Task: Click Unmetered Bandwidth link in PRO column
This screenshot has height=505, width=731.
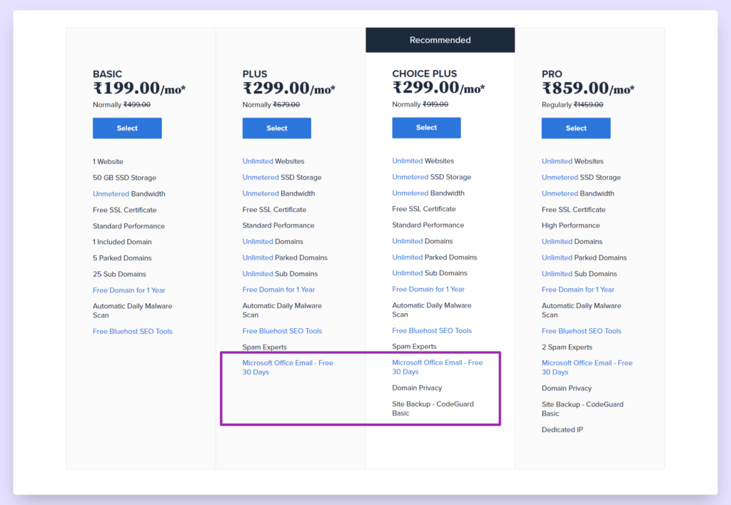Action: point(560,193)
